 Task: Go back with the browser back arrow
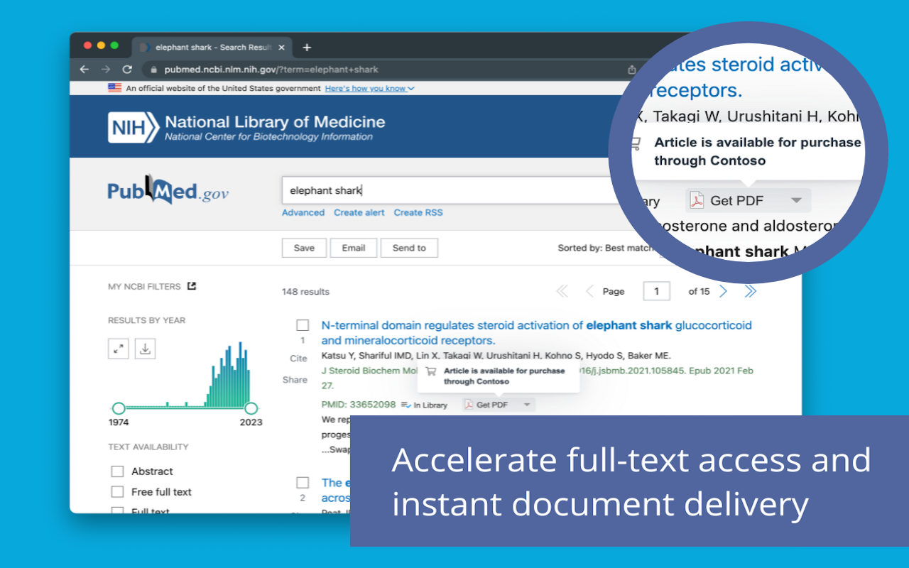point(85,70)
